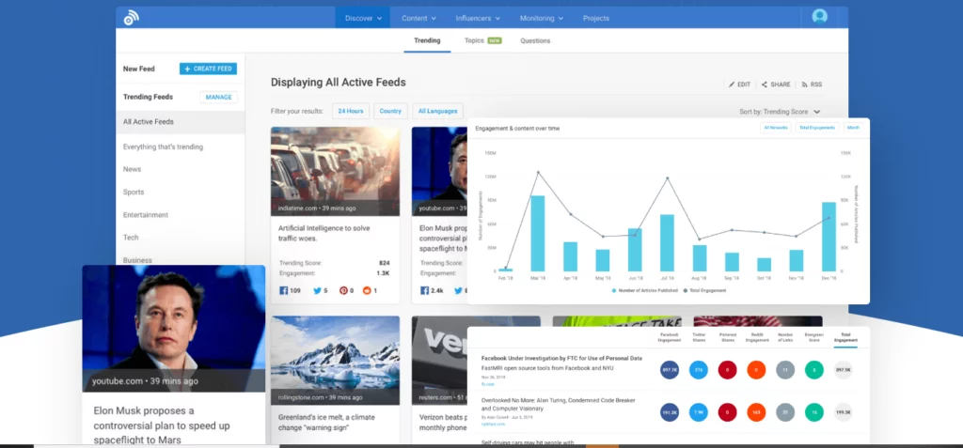Open the Month chart filter
The height and width of the screenshot is (448, 963).
pyautogui.click(x=853, y=128)
